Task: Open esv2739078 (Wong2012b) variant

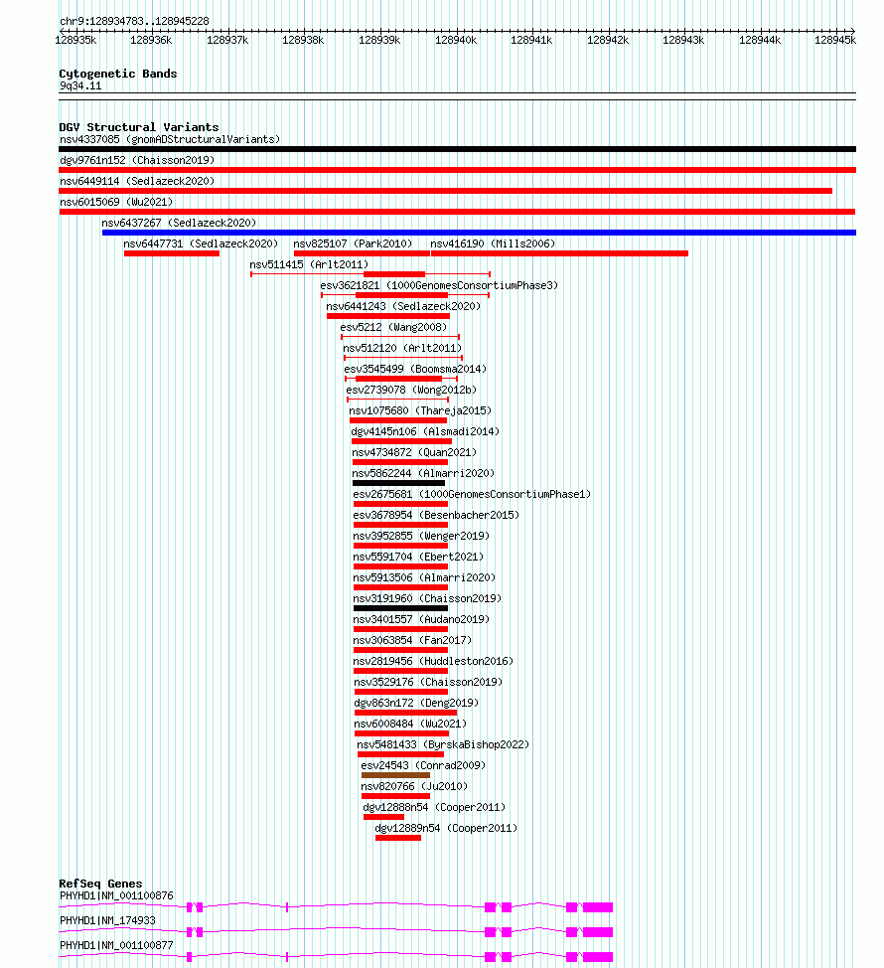Action: (411, 391)
